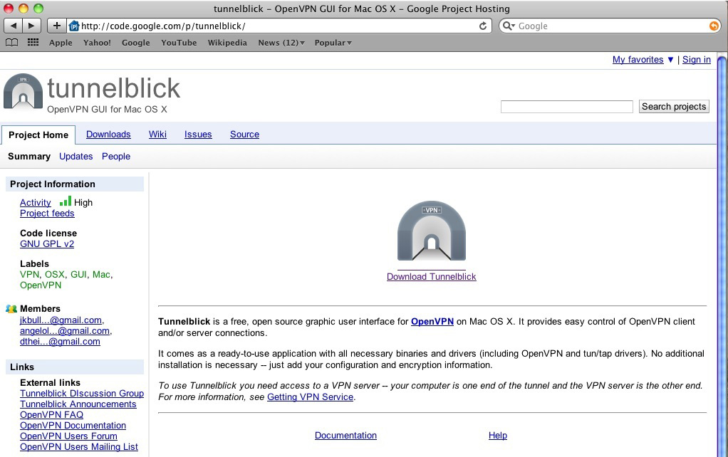Go to the Issues tab
Screen dimensions: 728x457
(x=198, y=134)
